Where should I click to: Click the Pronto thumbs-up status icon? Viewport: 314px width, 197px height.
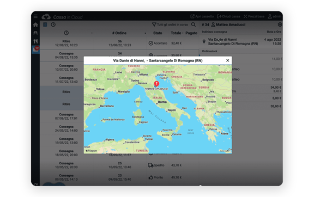pos(151,177)
